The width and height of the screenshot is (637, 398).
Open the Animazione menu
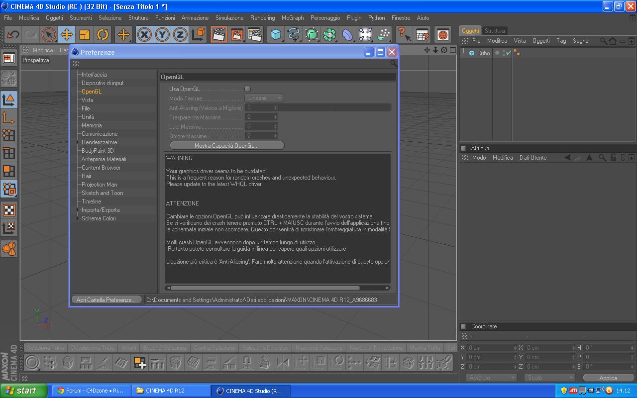click(x=195, y=18)
